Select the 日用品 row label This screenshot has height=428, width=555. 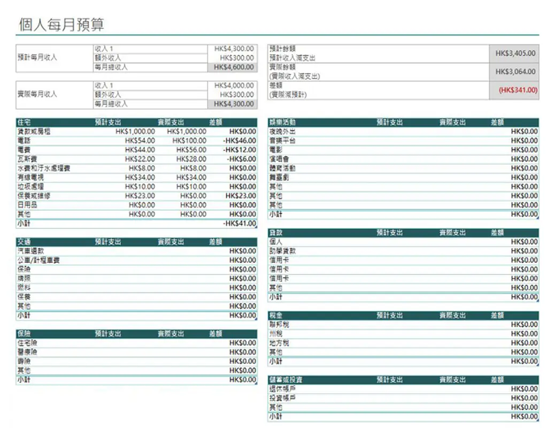27,205
